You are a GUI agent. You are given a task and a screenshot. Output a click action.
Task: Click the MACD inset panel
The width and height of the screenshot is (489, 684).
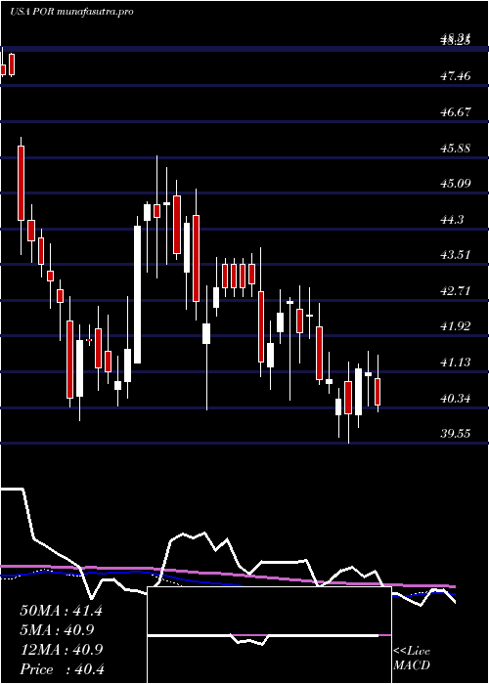point(269,635)
